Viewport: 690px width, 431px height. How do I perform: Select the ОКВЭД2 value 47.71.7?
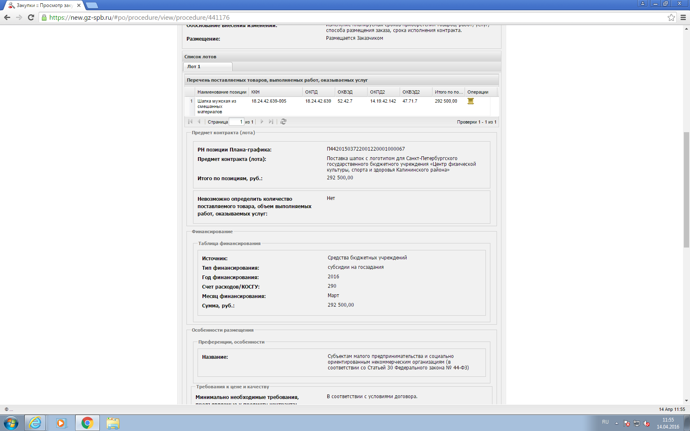(x=410, y=101)
